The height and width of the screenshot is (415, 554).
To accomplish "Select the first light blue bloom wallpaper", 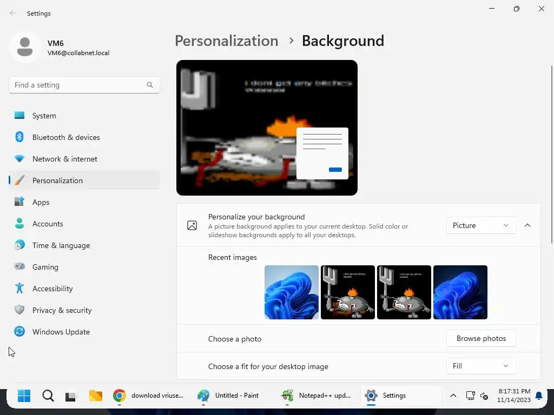I will 292,292.
